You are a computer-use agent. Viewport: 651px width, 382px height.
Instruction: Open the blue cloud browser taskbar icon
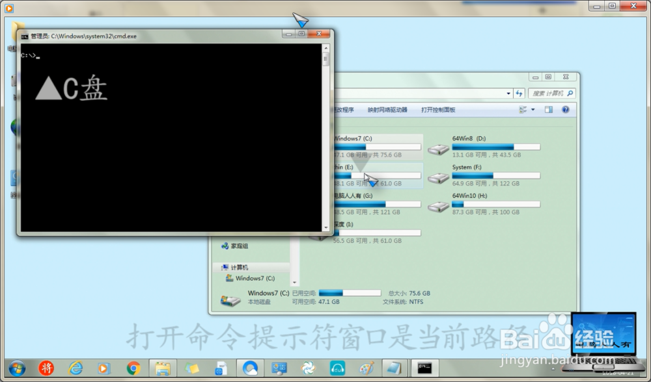coord(250,368)
